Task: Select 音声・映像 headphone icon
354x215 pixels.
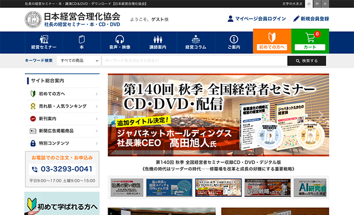Action: coord(119,39)
